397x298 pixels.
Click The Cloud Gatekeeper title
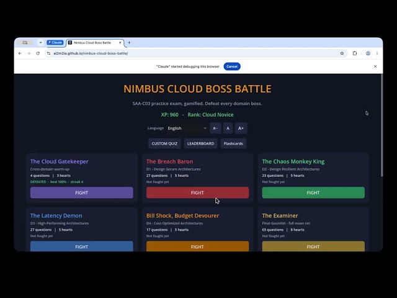[x=60, y=161]
